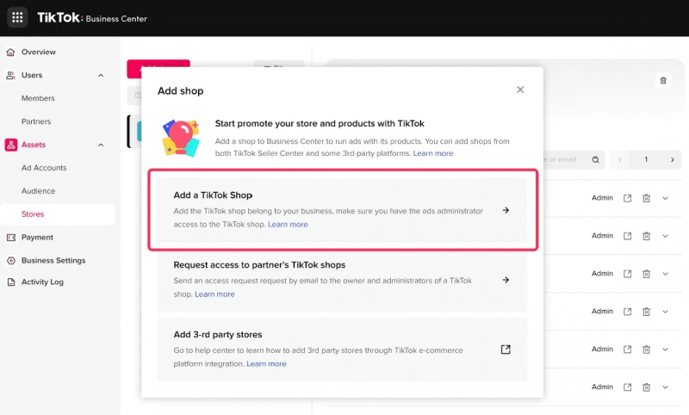Collapse the Assets section in sidebar

(x=101, y=146)
